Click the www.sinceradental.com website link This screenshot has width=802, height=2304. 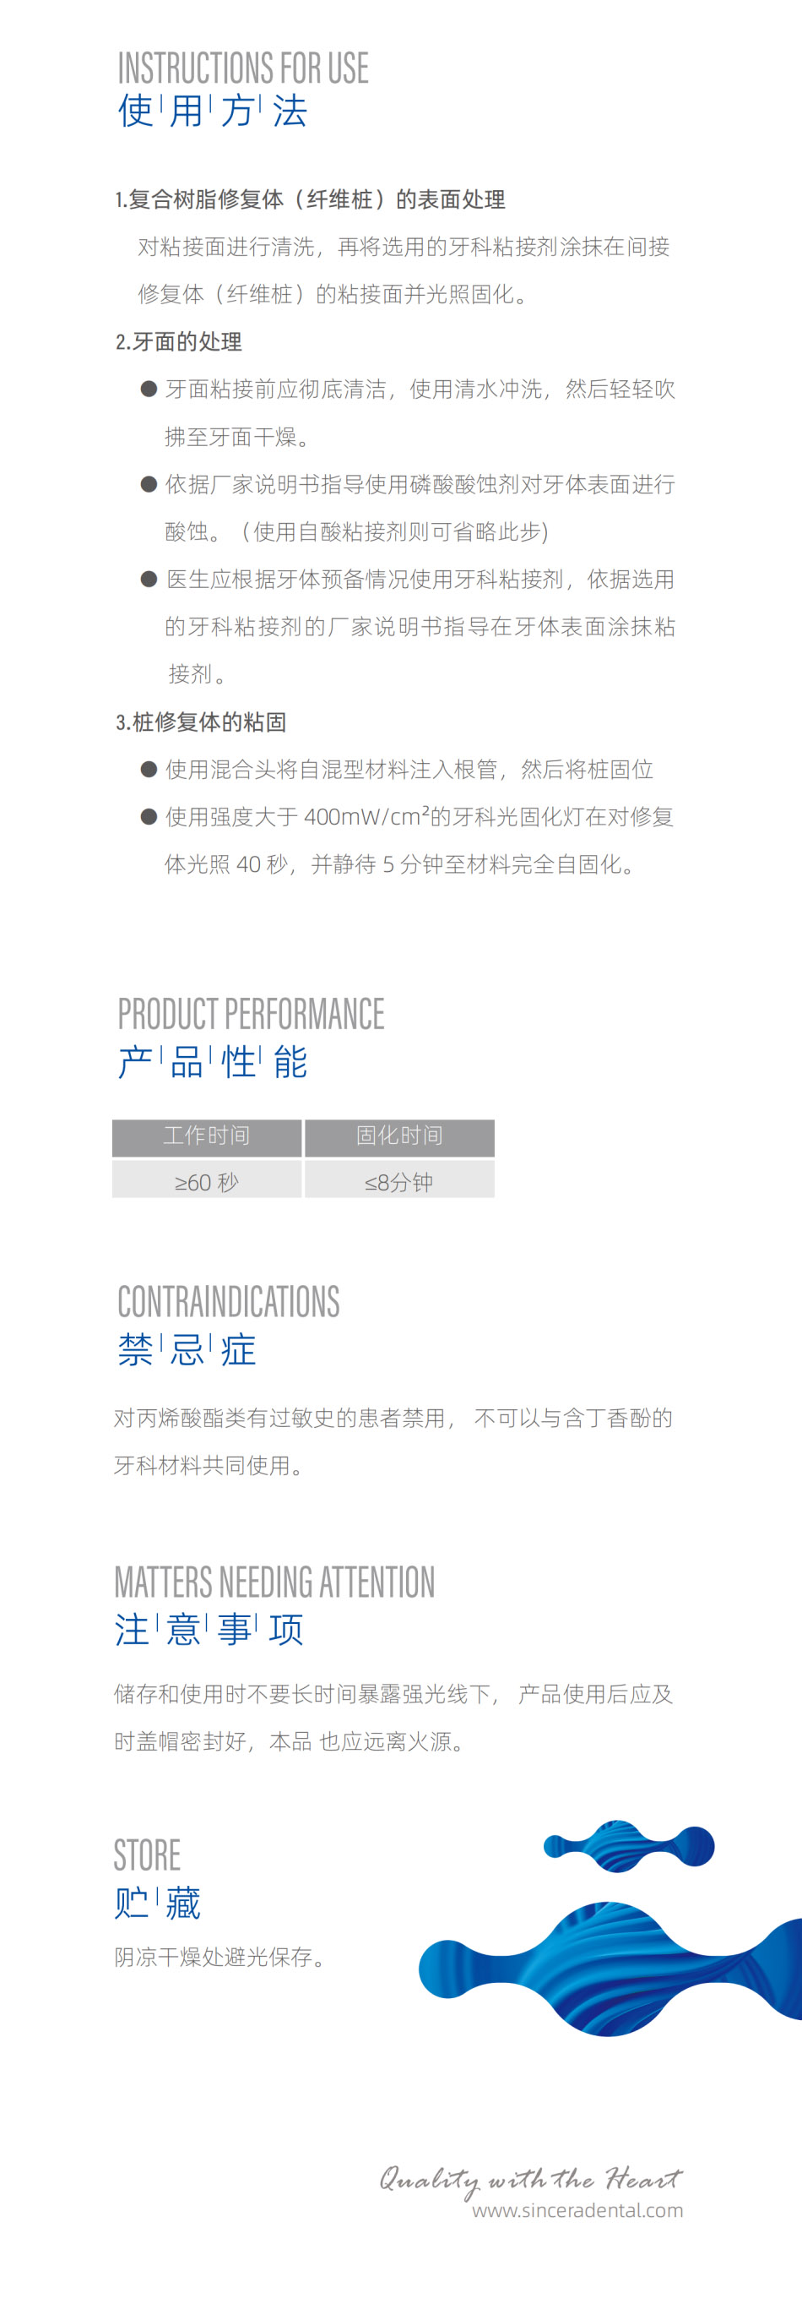pyautogui.click(x=577, y=2210)
